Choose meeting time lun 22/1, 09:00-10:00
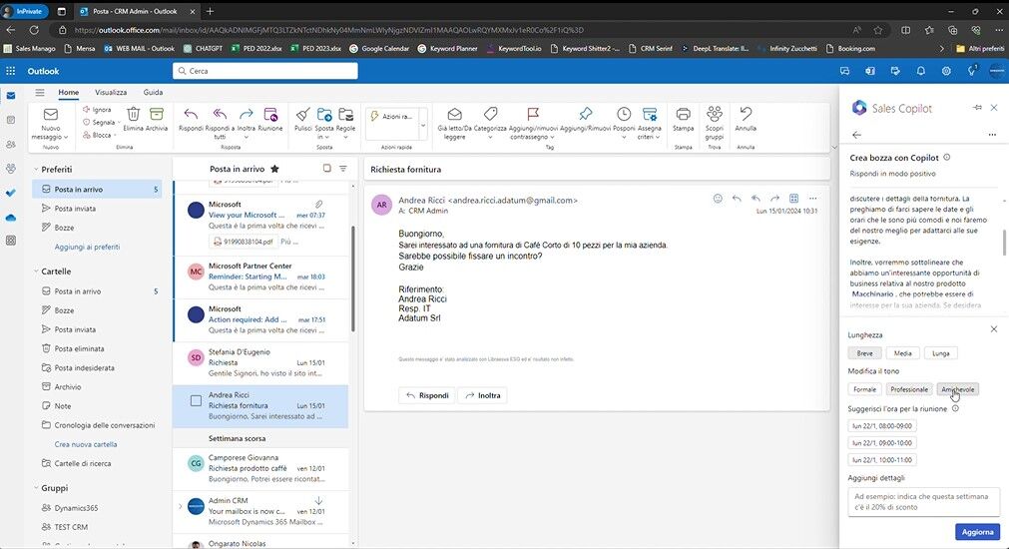 point(881,443)
